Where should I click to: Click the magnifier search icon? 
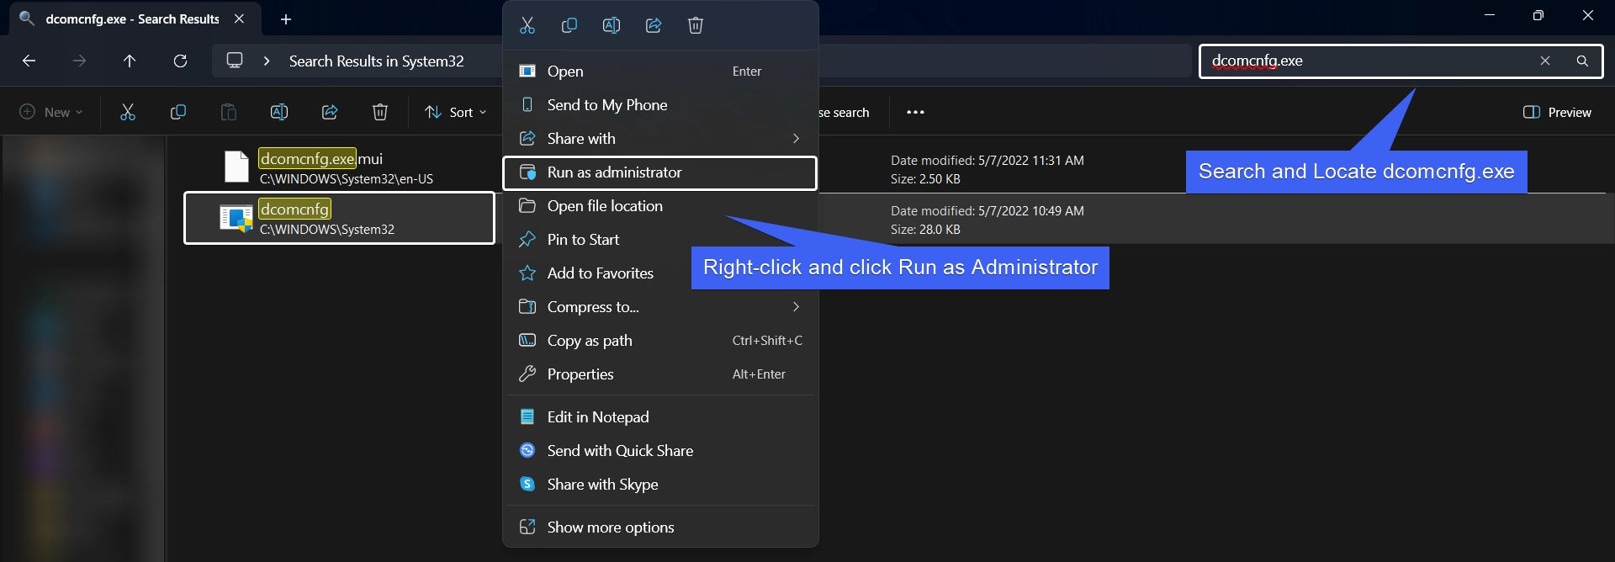(1582, 61)
